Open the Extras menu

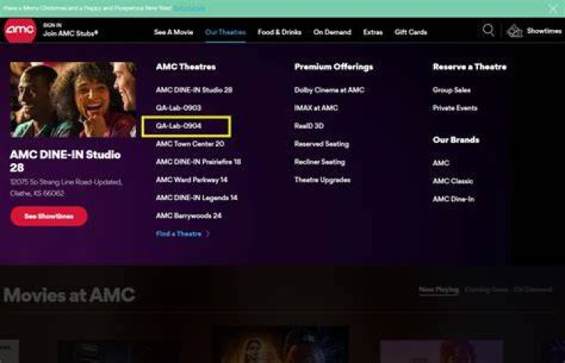pyautogui.click(x=373, y=32)
